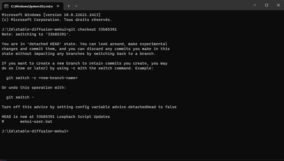Screen dimensions: 284x161
Task: Click the text webui-user.bat in the output
Action: 37,121
